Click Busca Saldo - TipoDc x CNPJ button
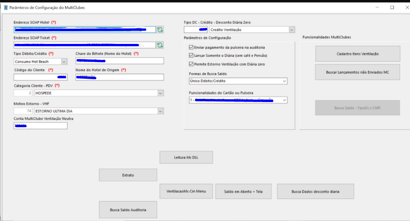410x221 pixels. tap(357, 108)
